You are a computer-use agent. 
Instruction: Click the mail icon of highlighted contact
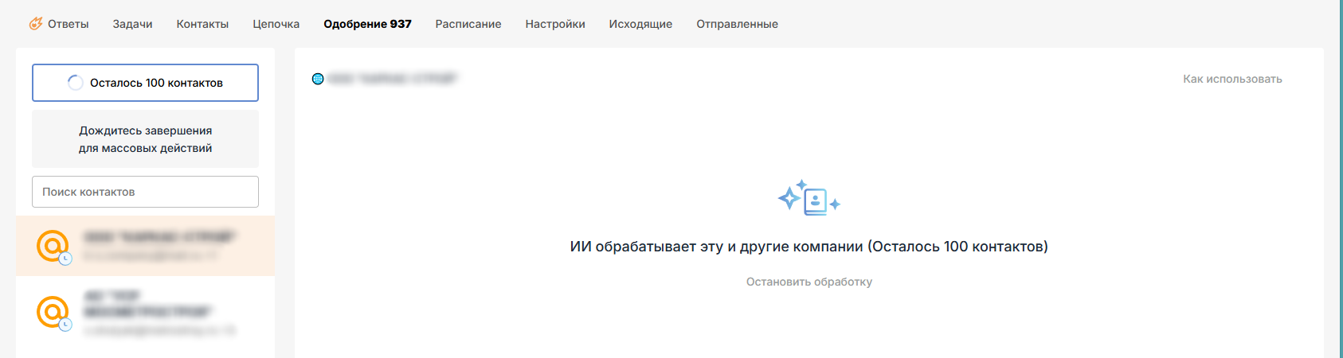pos(53,246)
